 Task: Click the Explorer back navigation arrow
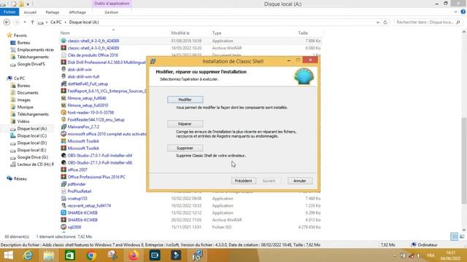[7, 23]
